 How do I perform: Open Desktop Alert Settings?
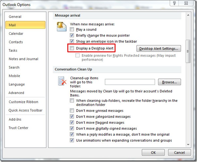(x=159, y=49)
